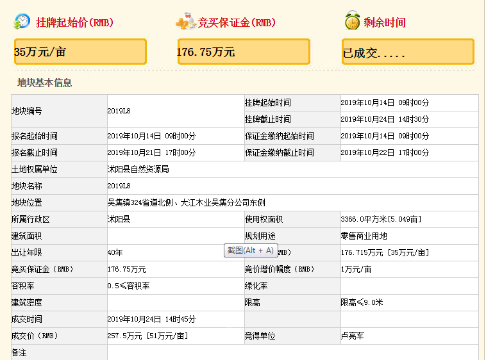Click the 地块基本信息 section heading
Viewport: 486px width, 360px height.
click(45, 83)
